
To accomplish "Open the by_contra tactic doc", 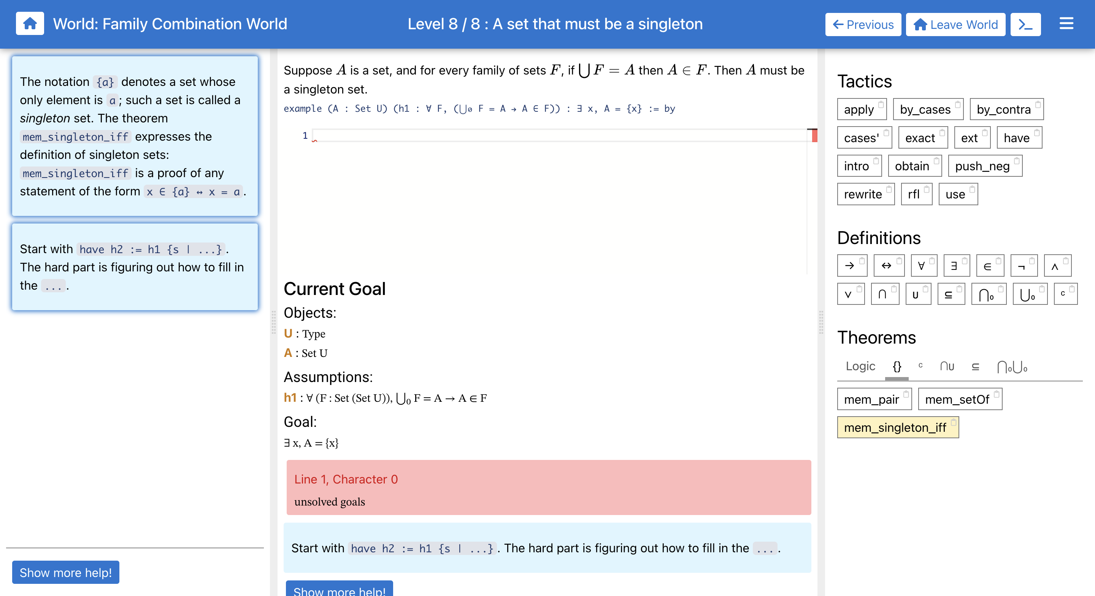I will tap(1006, 109).
